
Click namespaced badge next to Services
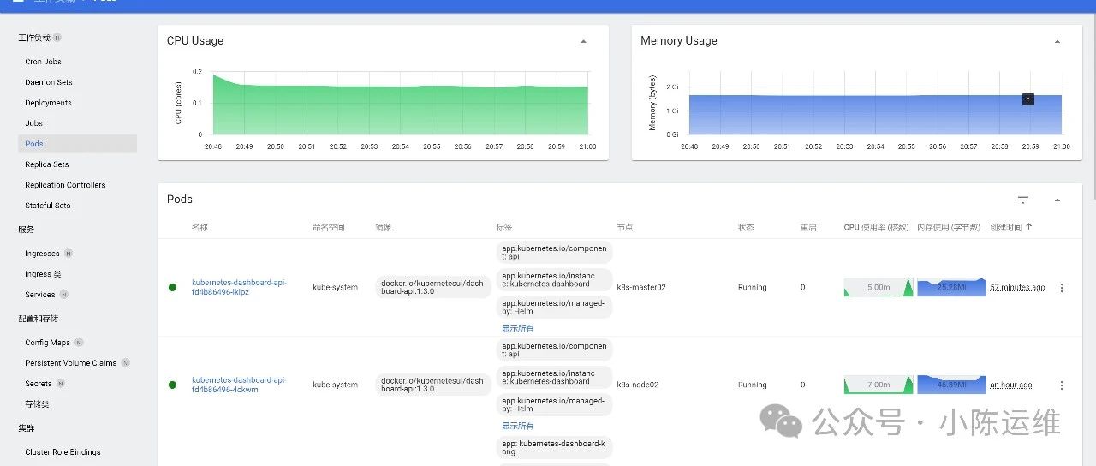click(x=63, y=295)
